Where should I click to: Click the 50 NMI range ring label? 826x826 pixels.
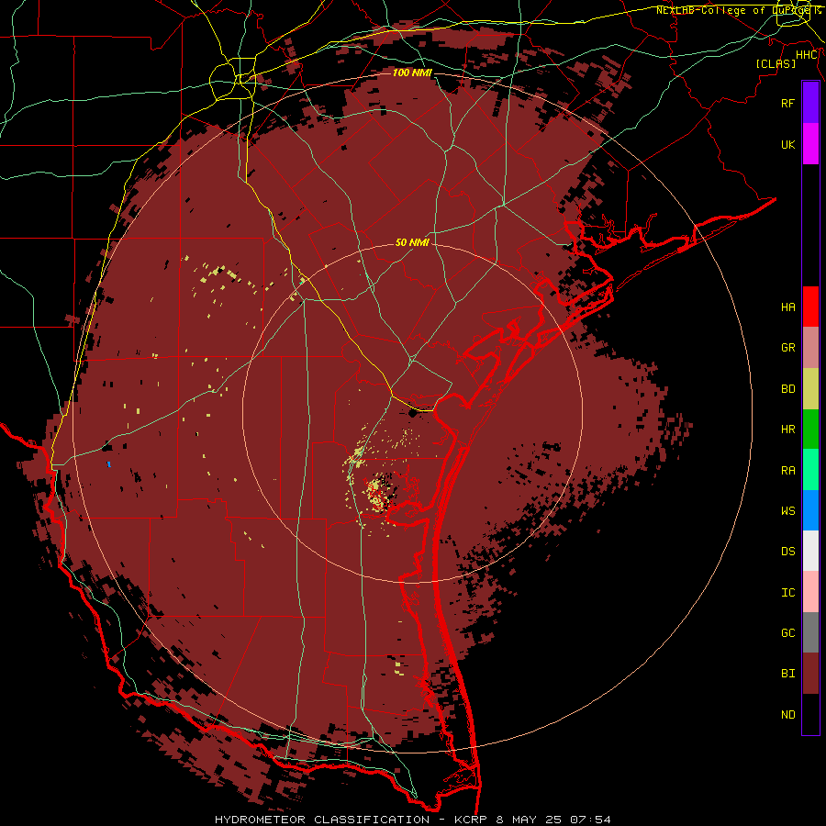[x=412, y=242]
